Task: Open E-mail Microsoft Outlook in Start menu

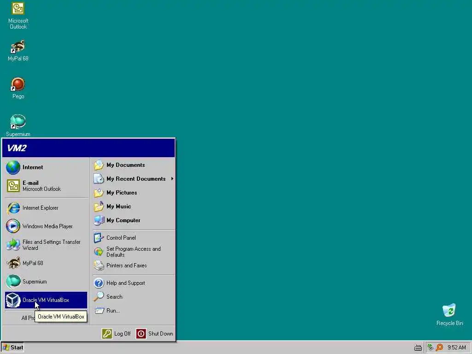Action: (47, 186)
